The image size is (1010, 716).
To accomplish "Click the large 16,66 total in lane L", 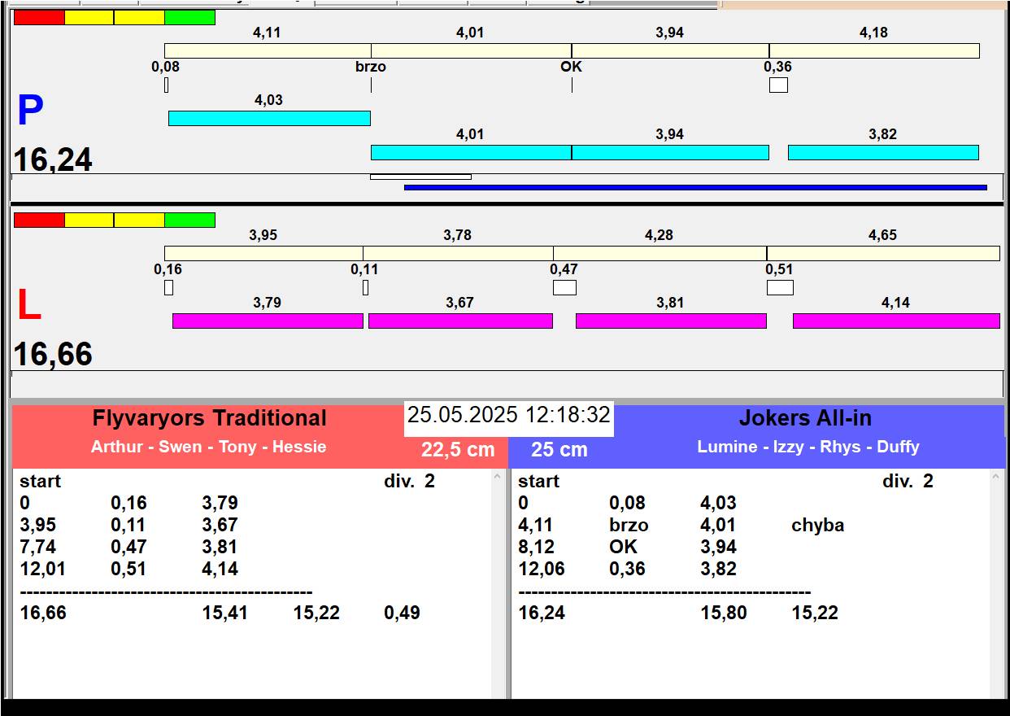I will (53, 355).
